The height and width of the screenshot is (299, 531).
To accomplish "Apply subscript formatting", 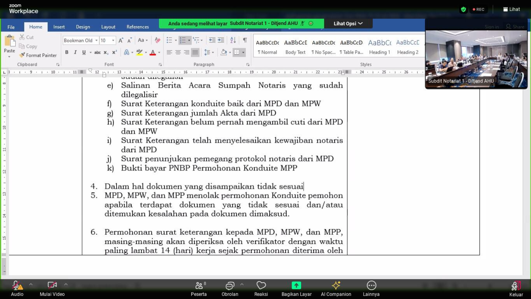I will pos(106,52).
